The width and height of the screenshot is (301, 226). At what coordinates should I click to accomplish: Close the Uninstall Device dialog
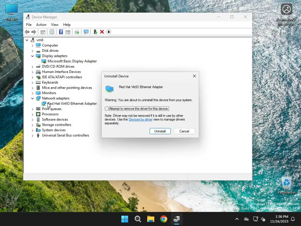[x=194, y=76]
